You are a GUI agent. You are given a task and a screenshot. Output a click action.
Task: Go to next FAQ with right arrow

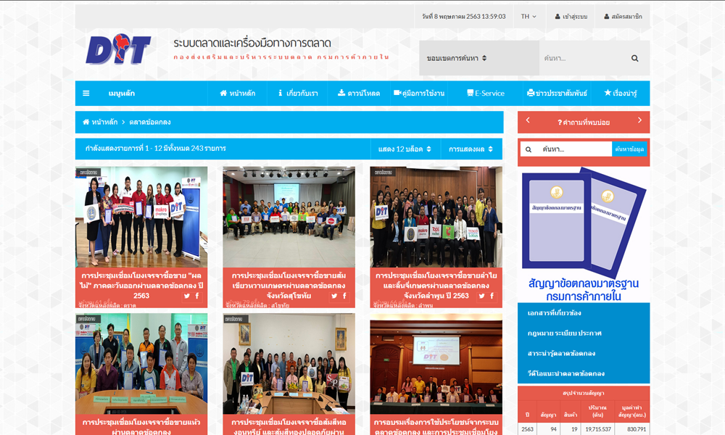tap(639, 120)
